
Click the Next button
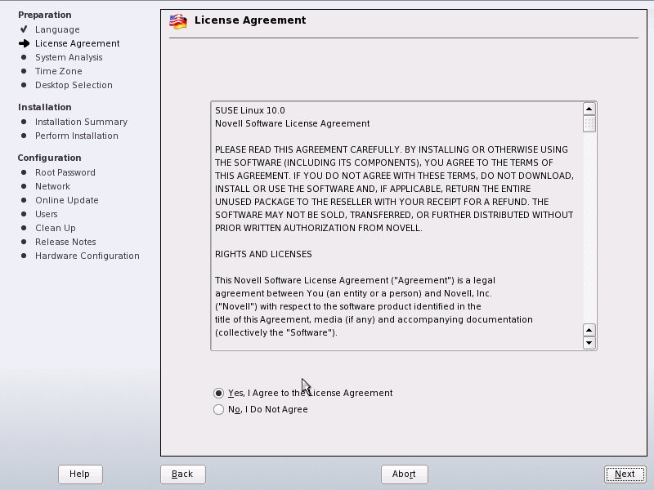pyautogui.click(x=625, y=474)
